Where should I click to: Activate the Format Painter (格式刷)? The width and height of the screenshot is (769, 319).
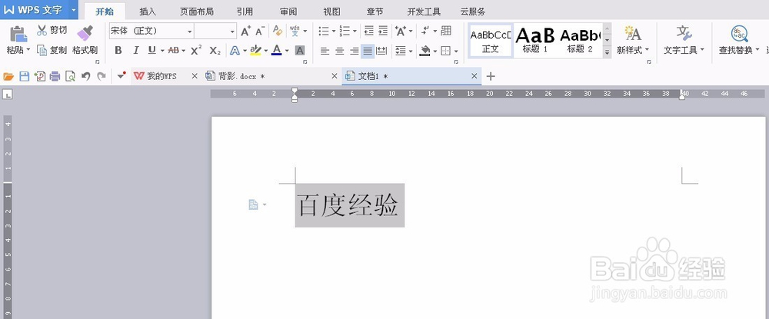click(x=85, y=39)
